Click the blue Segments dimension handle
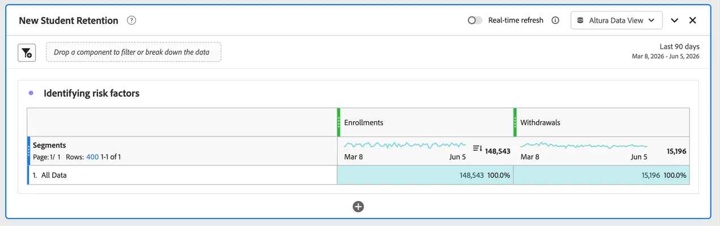This screenshot has height=226, width=720. tap(29, 151)
